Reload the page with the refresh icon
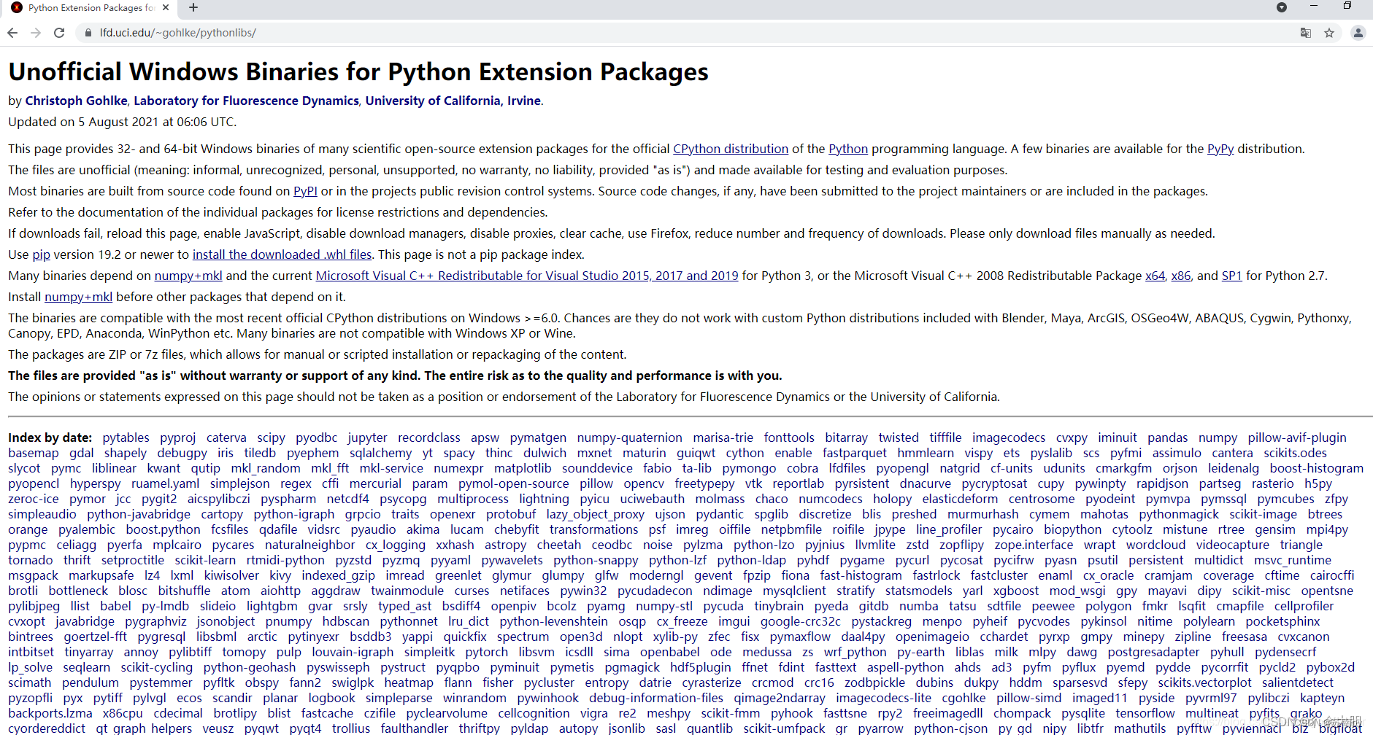Screen dimensions: 1373x735 59,33
